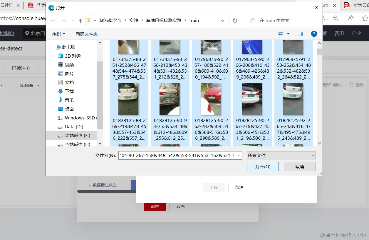This screenshot has height=240, width=369.
Task: Navigate up to the parent folder arrow
Action: (x=80, y=21)
